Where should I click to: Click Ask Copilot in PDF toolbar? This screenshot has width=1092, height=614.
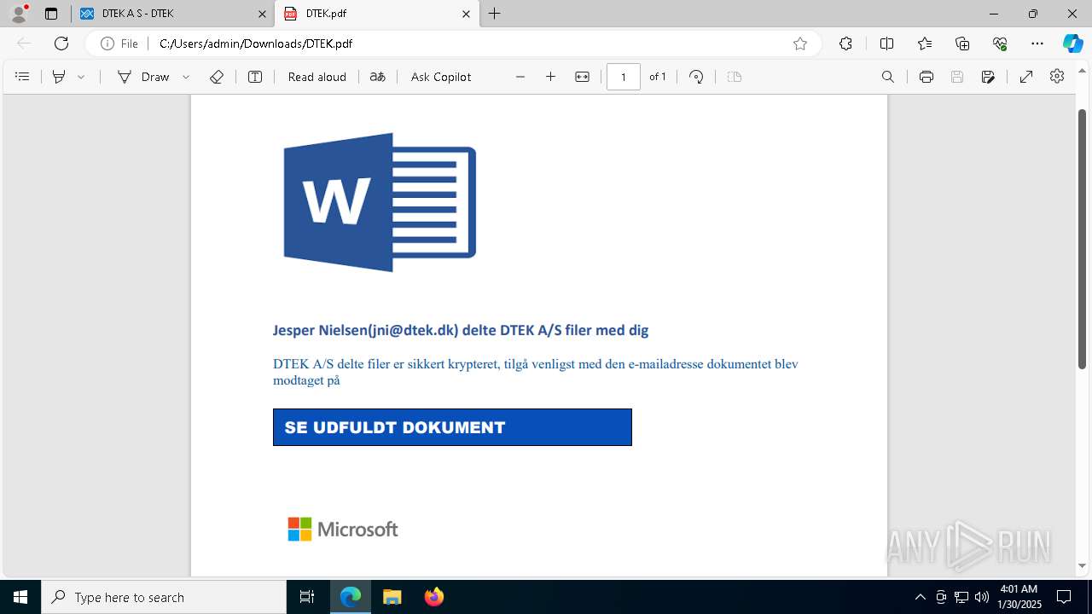coord(441,77)
